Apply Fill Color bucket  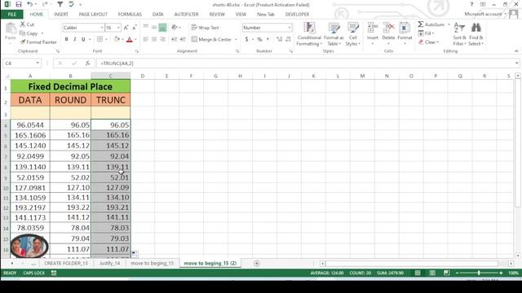coord(117,40)
